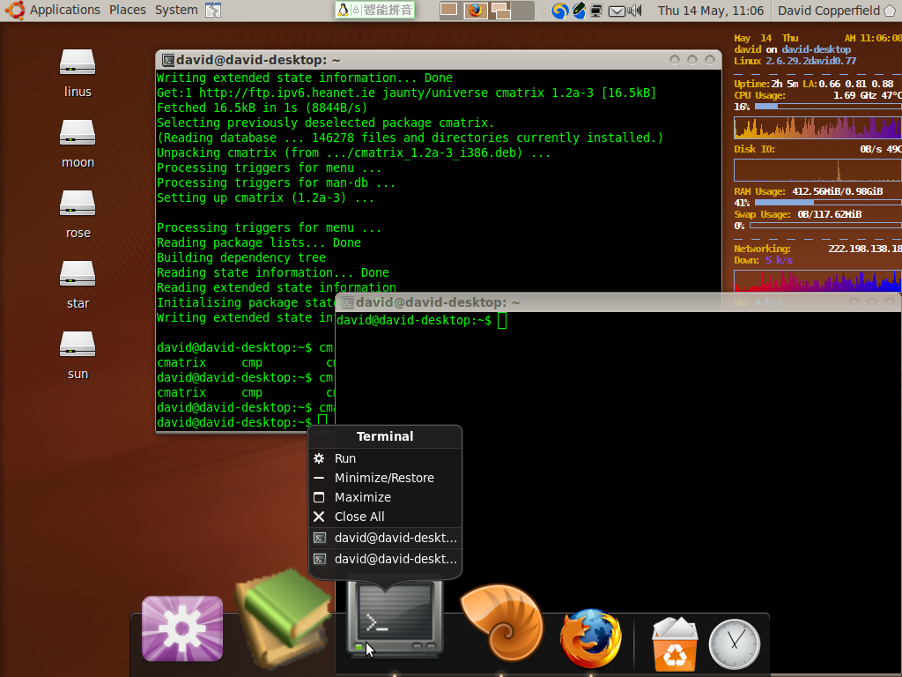
Task: Click front terminal window title bar
Action: (x=617, y=302)
